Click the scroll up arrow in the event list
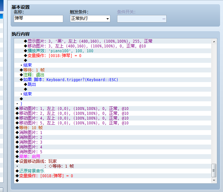 214,42
